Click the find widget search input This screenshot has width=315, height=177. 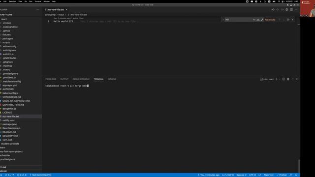[238, 20]
